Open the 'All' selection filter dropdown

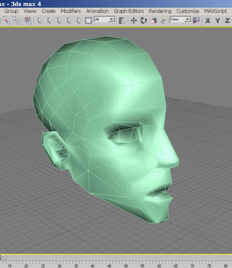tap(112, 19)
